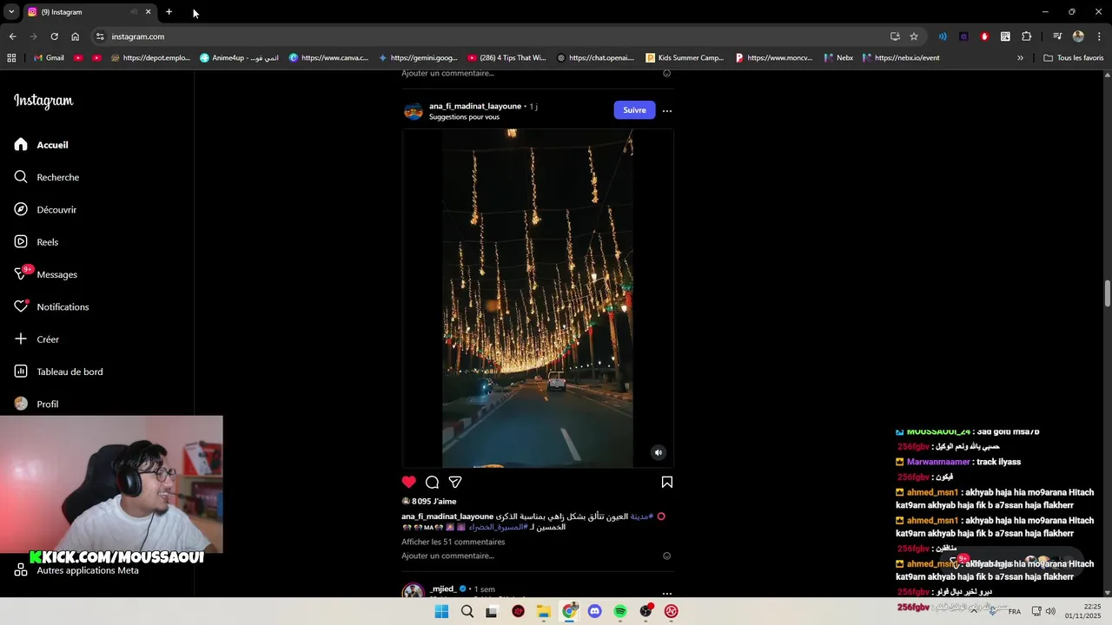
Task: View site information icon in address bar
Action: (100, 36)
